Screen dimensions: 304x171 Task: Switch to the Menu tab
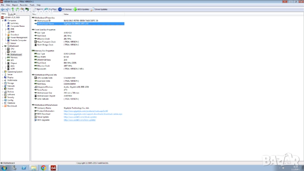tap(4, 14)
